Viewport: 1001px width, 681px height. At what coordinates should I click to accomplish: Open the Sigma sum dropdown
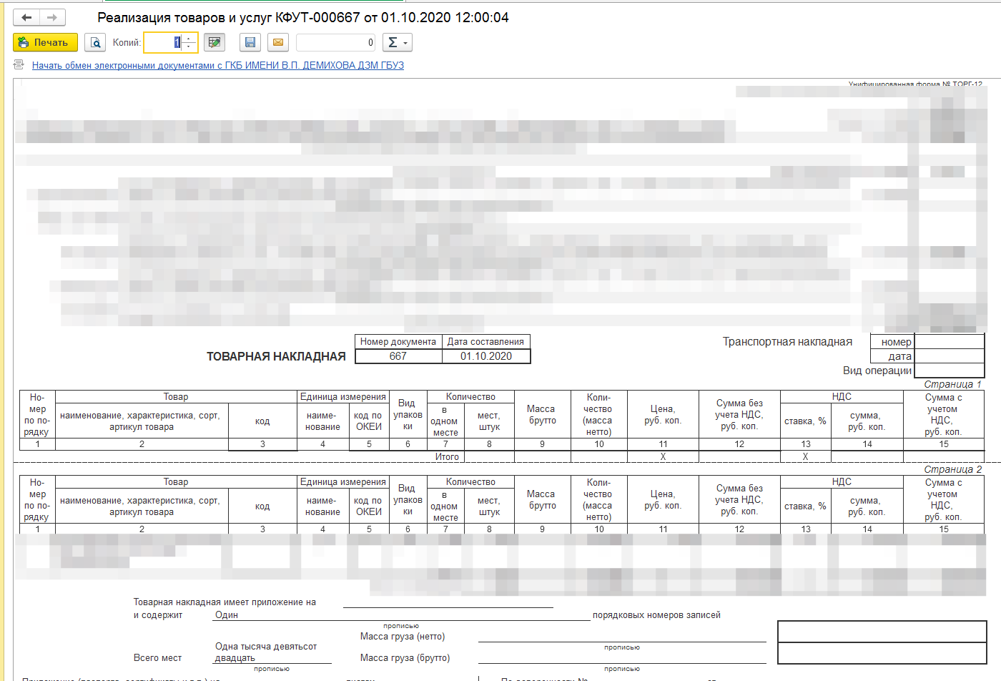coord(397,42)
